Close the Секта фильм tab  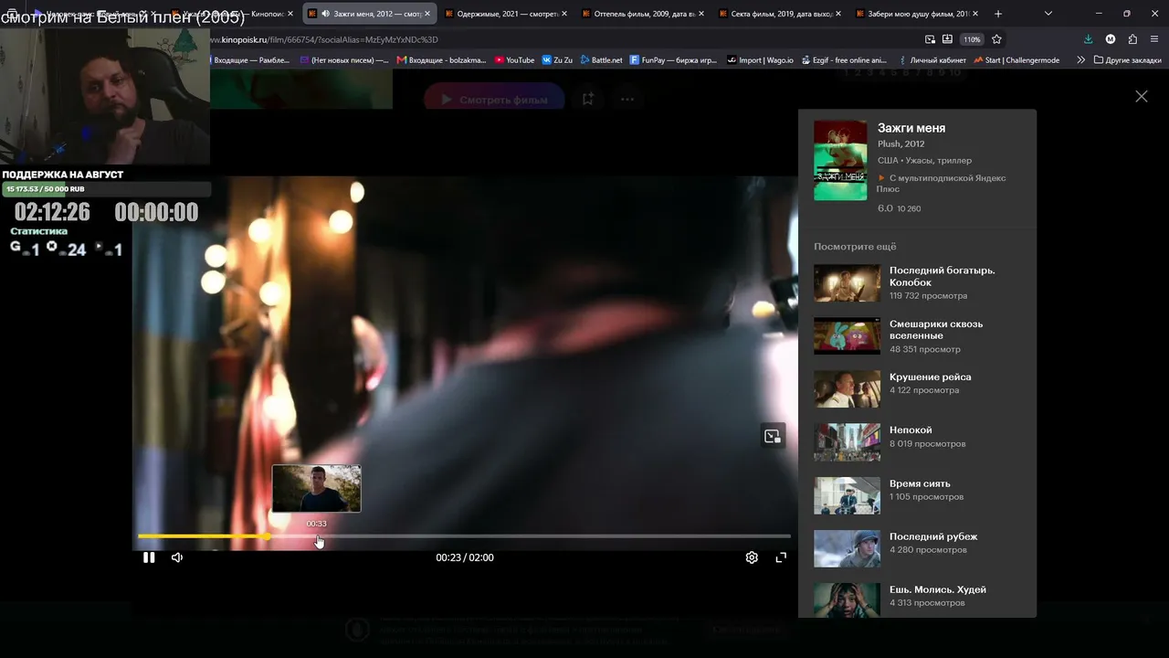click(x=837, y=14)
